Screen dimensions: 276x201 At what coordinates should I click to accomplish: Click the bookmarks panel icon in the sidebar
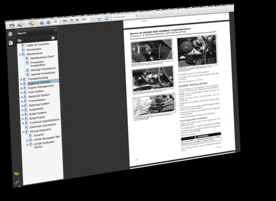coord(10,43)
